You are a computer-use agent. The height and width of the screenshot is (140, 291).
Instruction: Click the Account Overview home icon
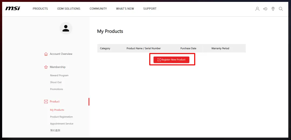click(46, 54)
